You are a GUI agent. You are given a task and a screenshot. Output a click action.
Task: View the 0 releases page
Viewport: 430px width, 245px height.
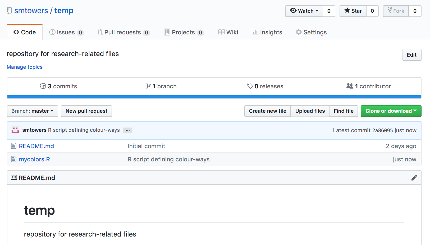265,86
